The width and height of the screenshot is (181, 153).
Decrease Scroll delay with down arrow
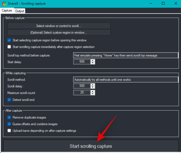click(x=92, y=87)
